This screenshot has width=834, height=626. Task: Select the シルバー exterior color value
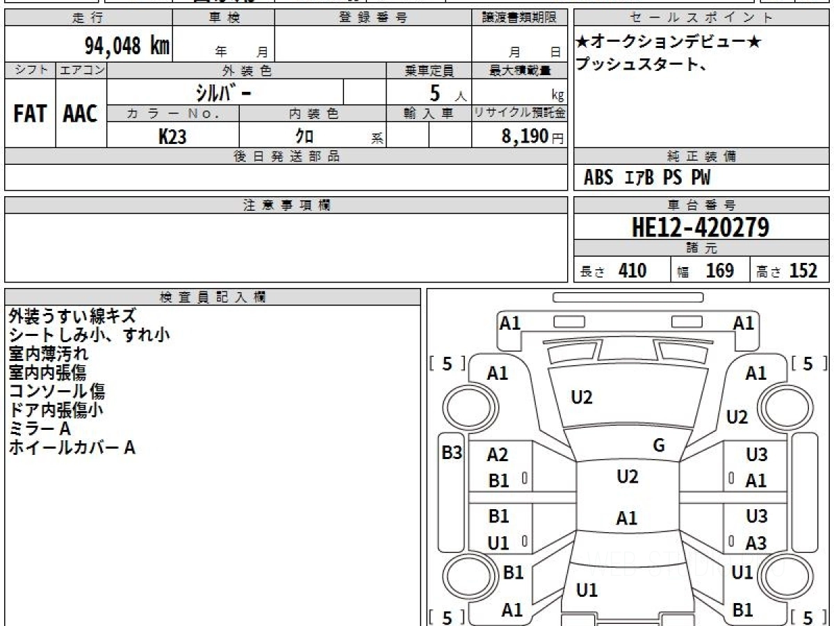coord(222,93)
